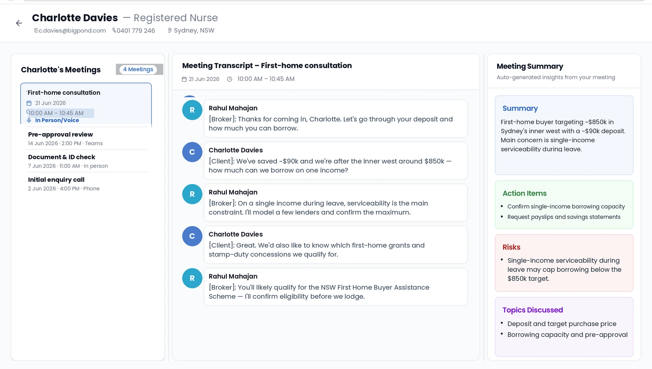The image size is (652, 369).
Task: Click 'Deposit and target purchase price' topic
Action: coord(562,324)
